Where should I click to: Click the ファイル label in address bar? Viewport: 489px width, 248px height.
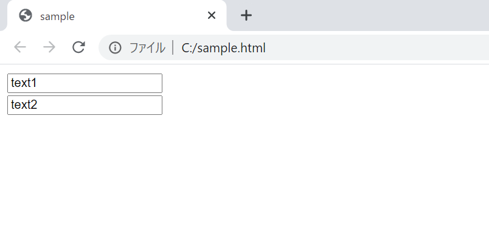point(147,48)
